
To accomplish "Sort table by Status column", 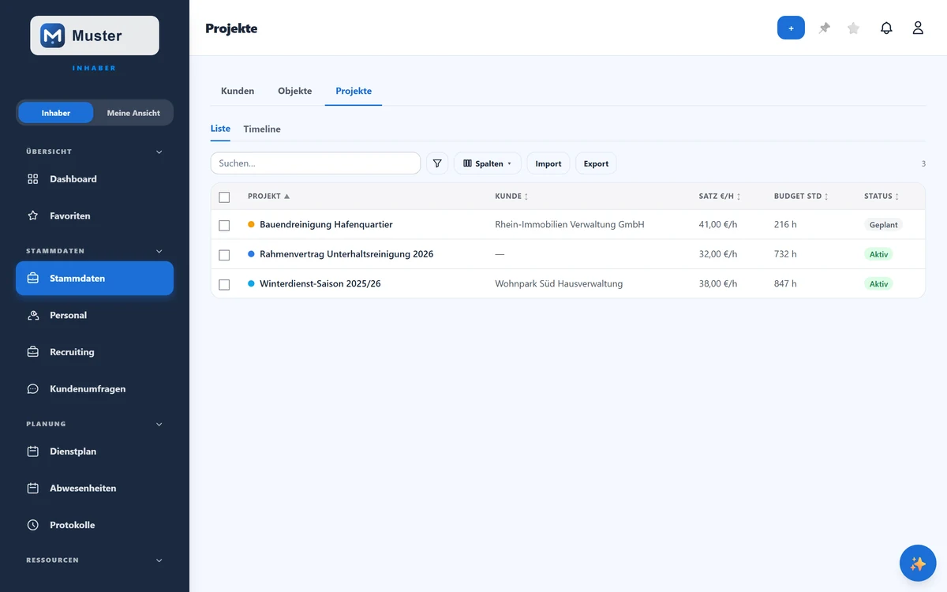I will 881,197.
